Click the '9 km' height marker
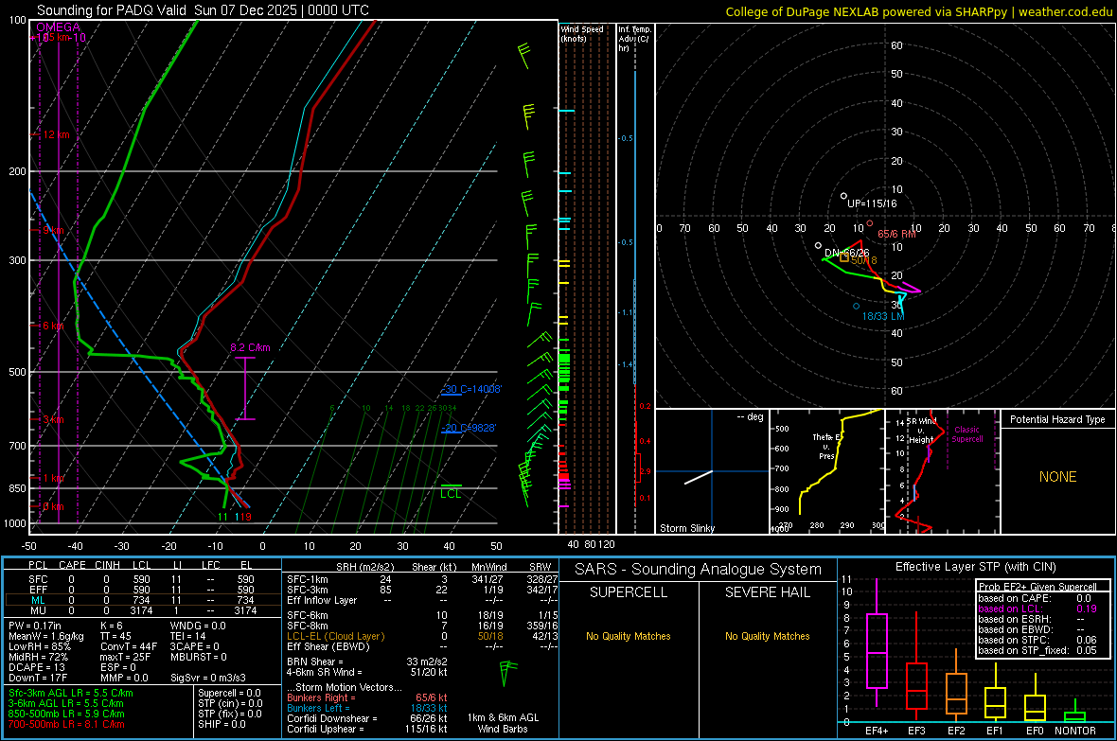This screenshot has width=1117, height=741. point(53,231)
